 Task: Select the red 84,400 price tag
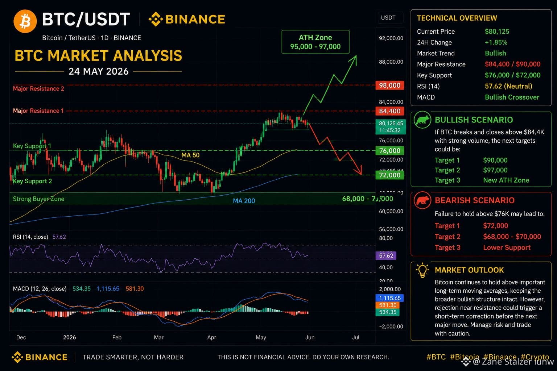tap(390, 111)
